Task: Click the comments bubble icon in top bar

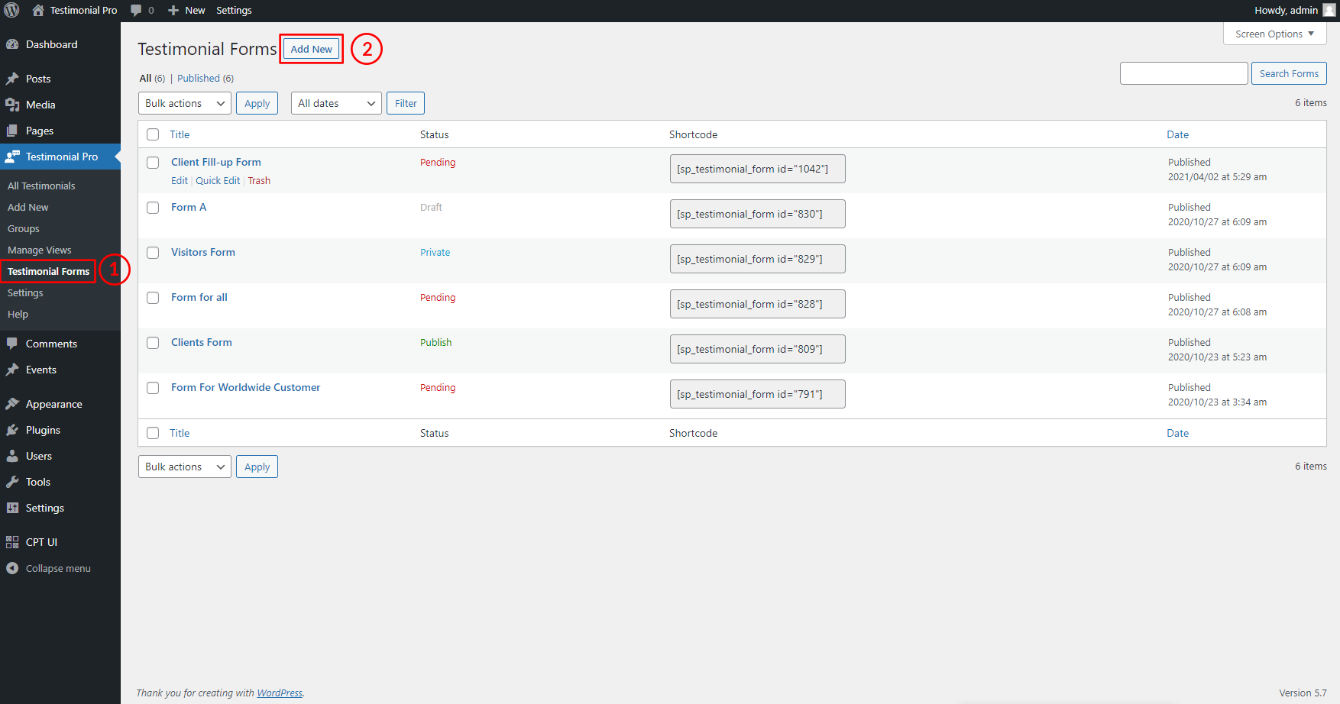Action: [136, 10]
